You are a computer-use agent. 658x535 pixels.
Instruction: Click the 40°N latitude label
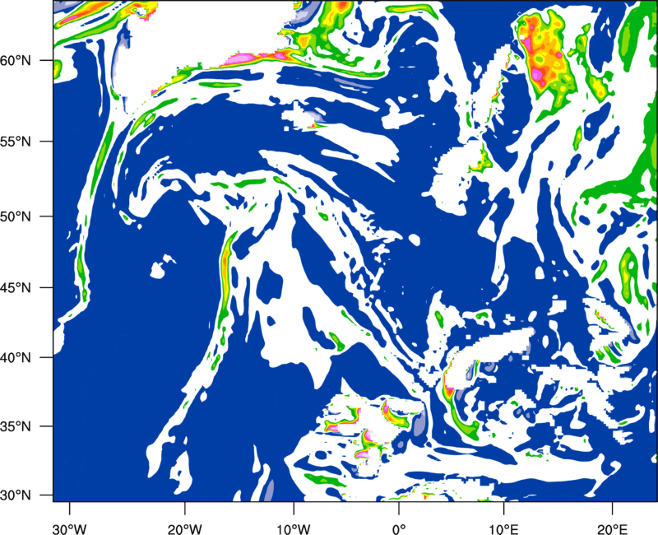(x=16, y=357)
